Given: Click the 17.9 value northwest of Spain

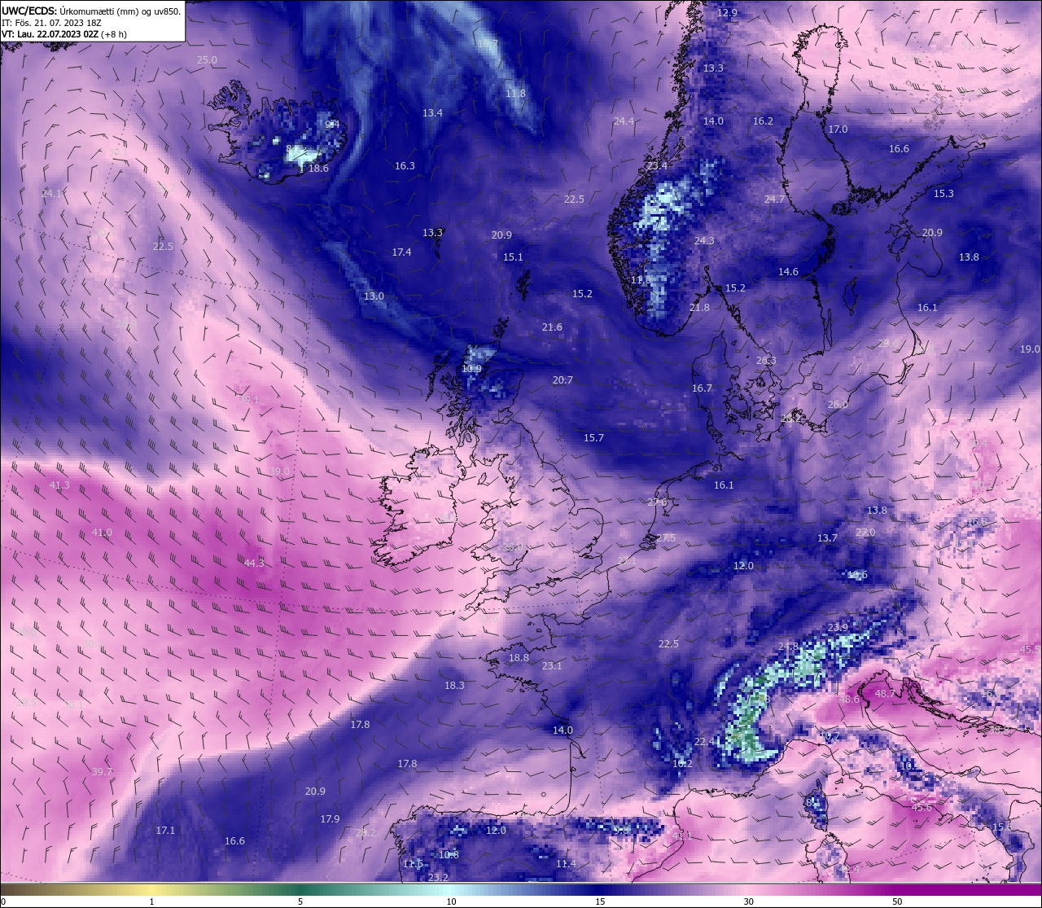Looking at the screenshot, I should (x=330, y=818).
